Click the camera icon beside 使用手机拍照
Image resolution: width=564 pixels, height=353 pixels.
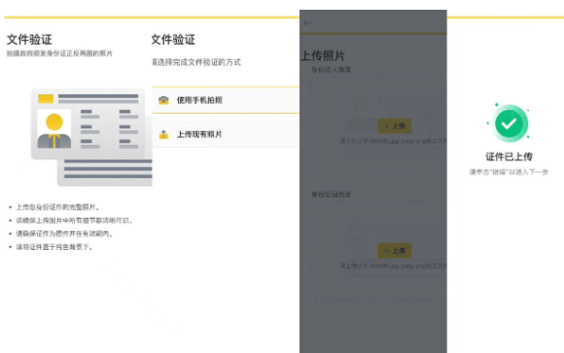(163, 100)
